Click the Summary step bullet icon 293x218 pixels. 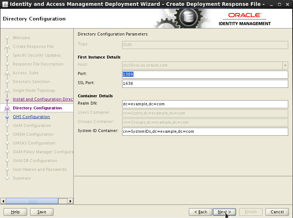tap(7, 178)
